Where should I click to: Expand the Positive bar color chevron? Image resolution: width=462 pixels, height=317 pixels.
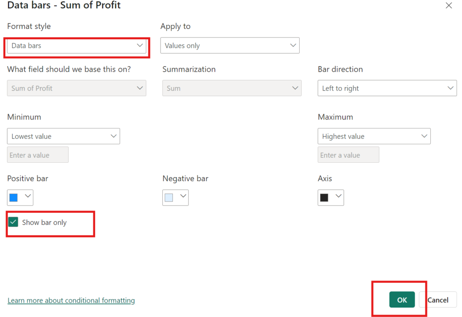(x=28, y=196)
